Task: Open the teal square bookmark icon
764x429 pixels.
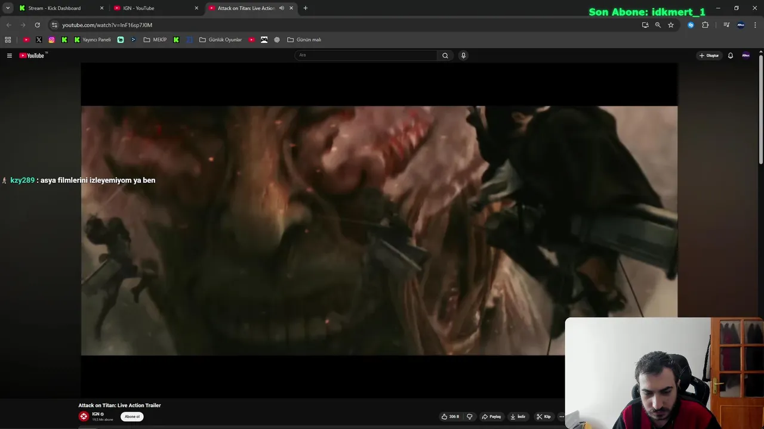Action: tap(121, 40)
